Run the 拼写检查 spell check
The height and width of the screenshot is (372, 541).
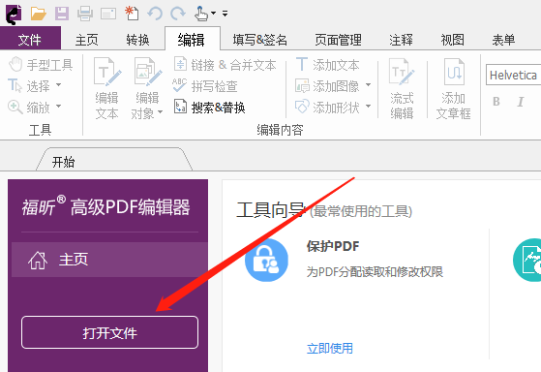[205, 86]
